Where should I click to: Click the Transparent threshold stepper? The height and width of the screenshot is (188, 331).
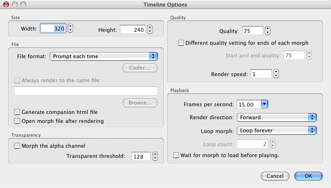[x=155, y=156]
